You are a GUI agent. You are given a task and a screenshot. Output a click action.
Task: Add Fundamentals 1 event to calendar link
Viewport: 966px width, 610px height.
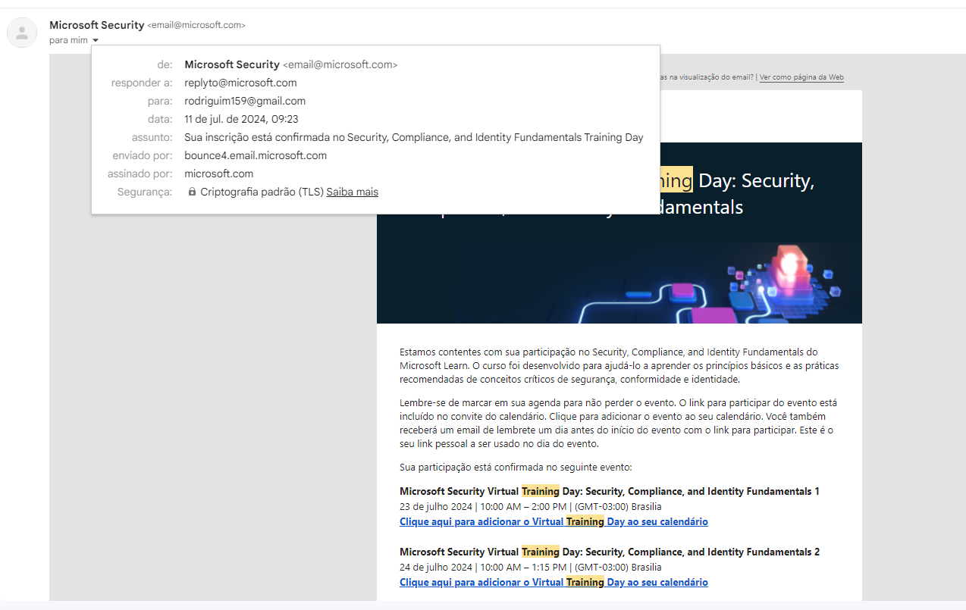tap(554, 521)
